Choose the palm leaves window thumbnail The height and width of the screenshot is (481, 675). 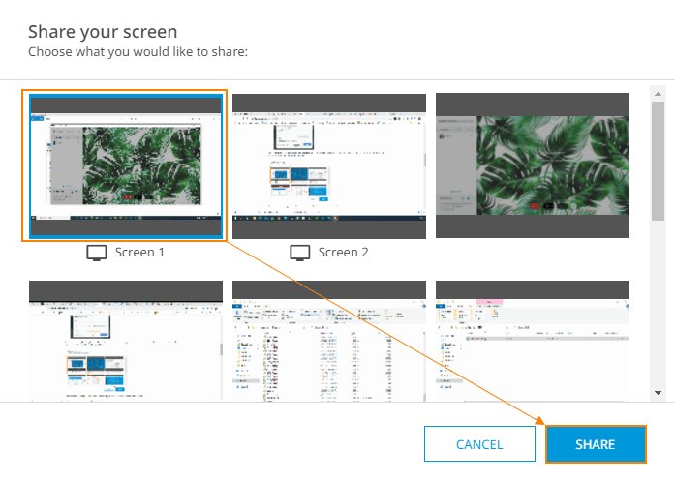point(532,165)
